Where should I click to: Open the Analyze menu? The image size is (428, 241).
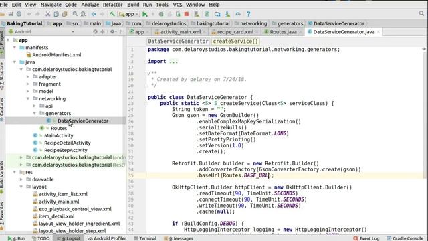pyautogui.click(x=90, y=5)
